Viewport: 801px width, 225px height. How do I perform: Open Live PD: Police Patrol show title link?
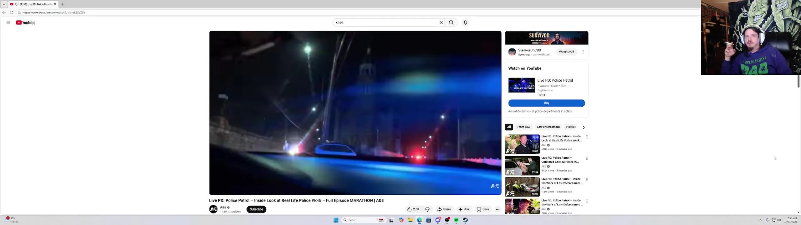555,80
